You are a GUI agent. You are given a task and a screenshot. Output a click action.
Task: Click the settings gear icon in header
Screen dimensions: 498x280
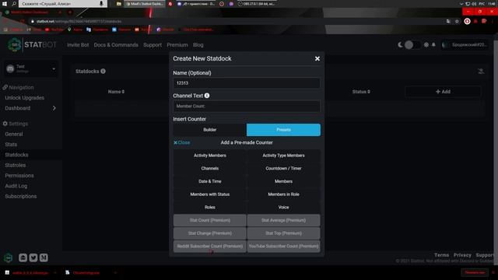tap(426, 45)
